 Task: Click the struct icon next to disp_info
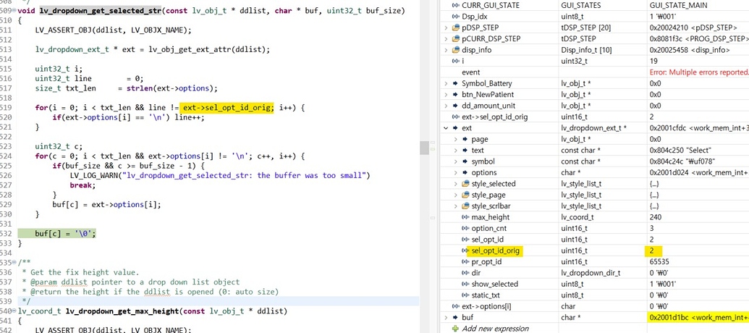tap(455, 50)
